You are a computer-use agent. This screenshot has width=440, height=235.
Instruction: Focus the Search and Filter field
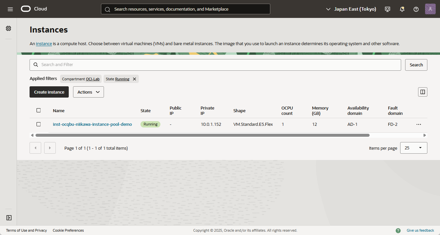pyautogui.click(x=215, y=65)
